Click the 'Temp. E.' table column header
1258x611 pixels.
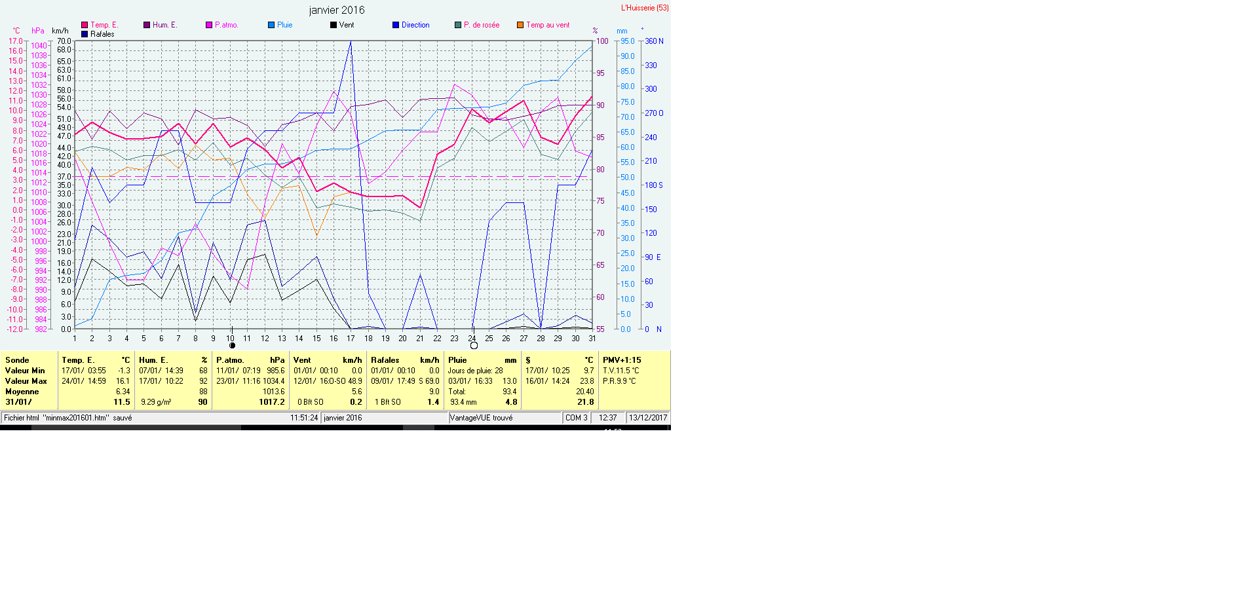click(78, 360)
